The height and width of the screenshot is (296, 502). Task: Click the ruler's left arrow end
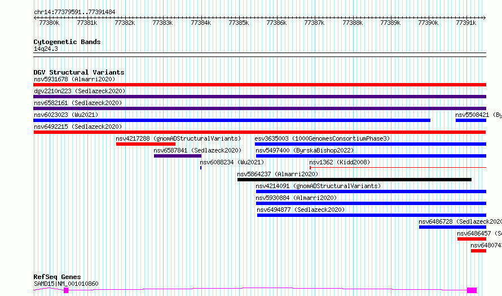[35, 18]
